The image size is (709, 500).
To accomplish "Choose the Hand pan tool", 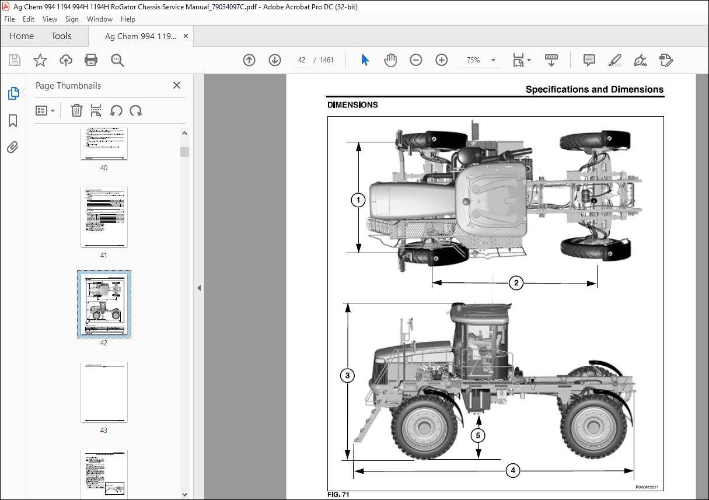I will tap(390, 60).
